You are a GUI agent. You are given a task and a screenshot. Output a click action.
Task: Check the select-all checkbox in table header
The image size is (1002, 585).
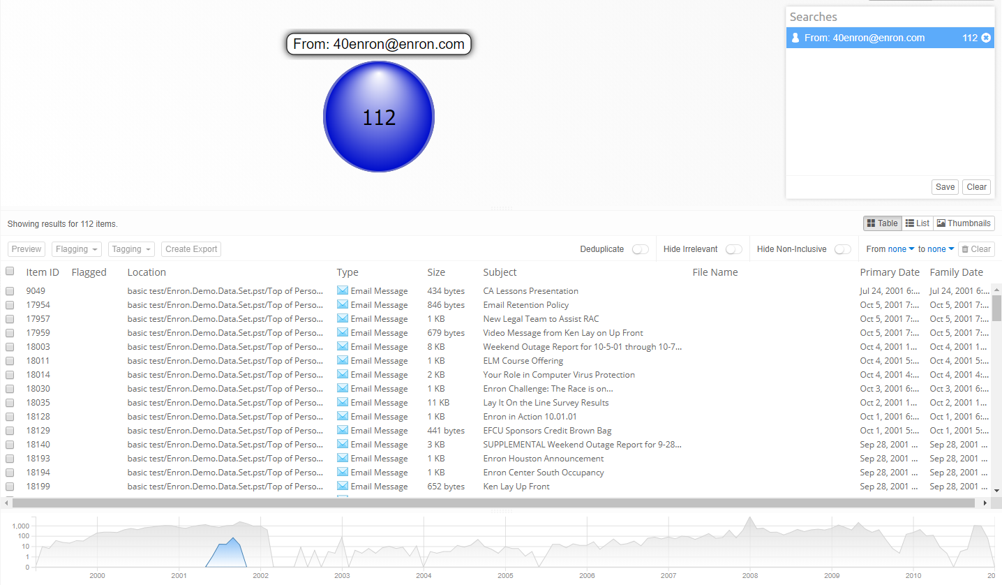[10, 272]
